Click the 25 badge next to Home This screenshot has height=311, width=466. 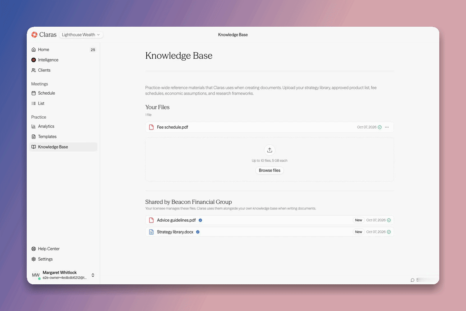click(93, 50)
